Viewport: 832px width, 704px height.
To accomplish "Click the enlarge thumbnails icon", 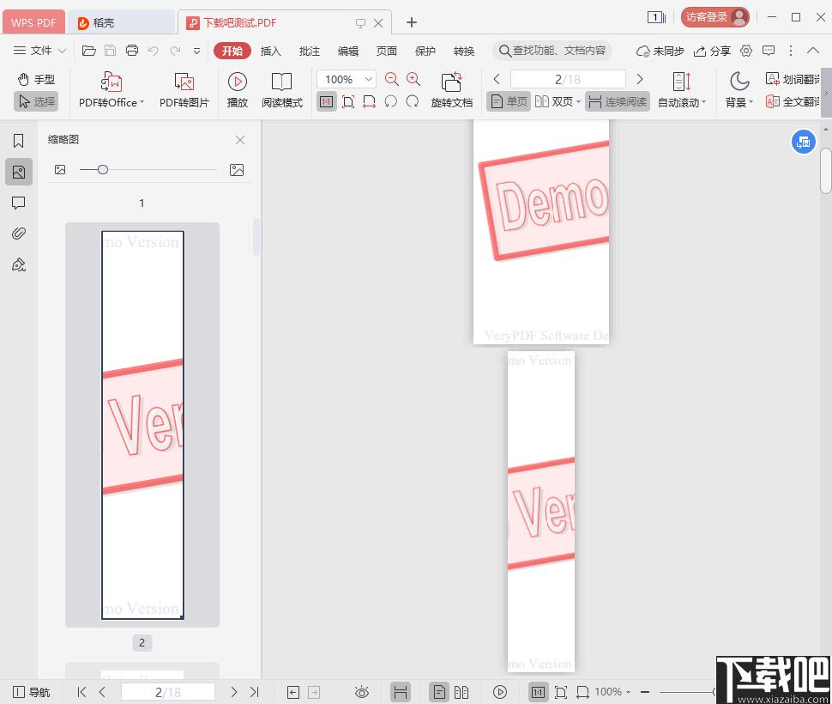I will [x=237, y=170].
